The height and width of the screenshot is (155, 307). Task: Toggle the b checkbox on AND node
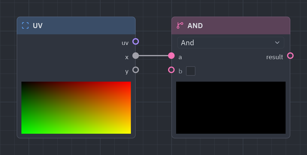[x=191, y=71]
